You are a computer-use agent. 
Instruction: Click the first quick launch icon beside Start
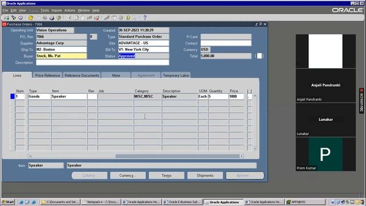pyautogui.click(x=22, y=202)
